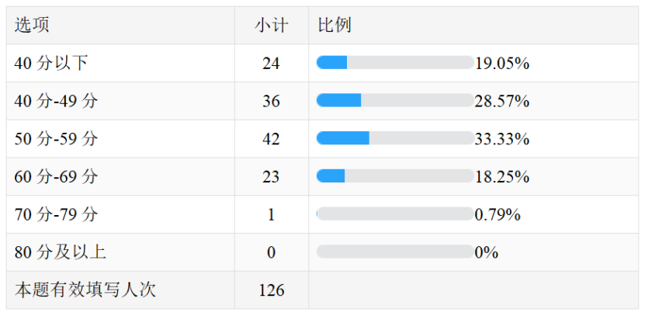Click the 选项 column header
This screenshot has width=645, height=316.
point(32,26)
